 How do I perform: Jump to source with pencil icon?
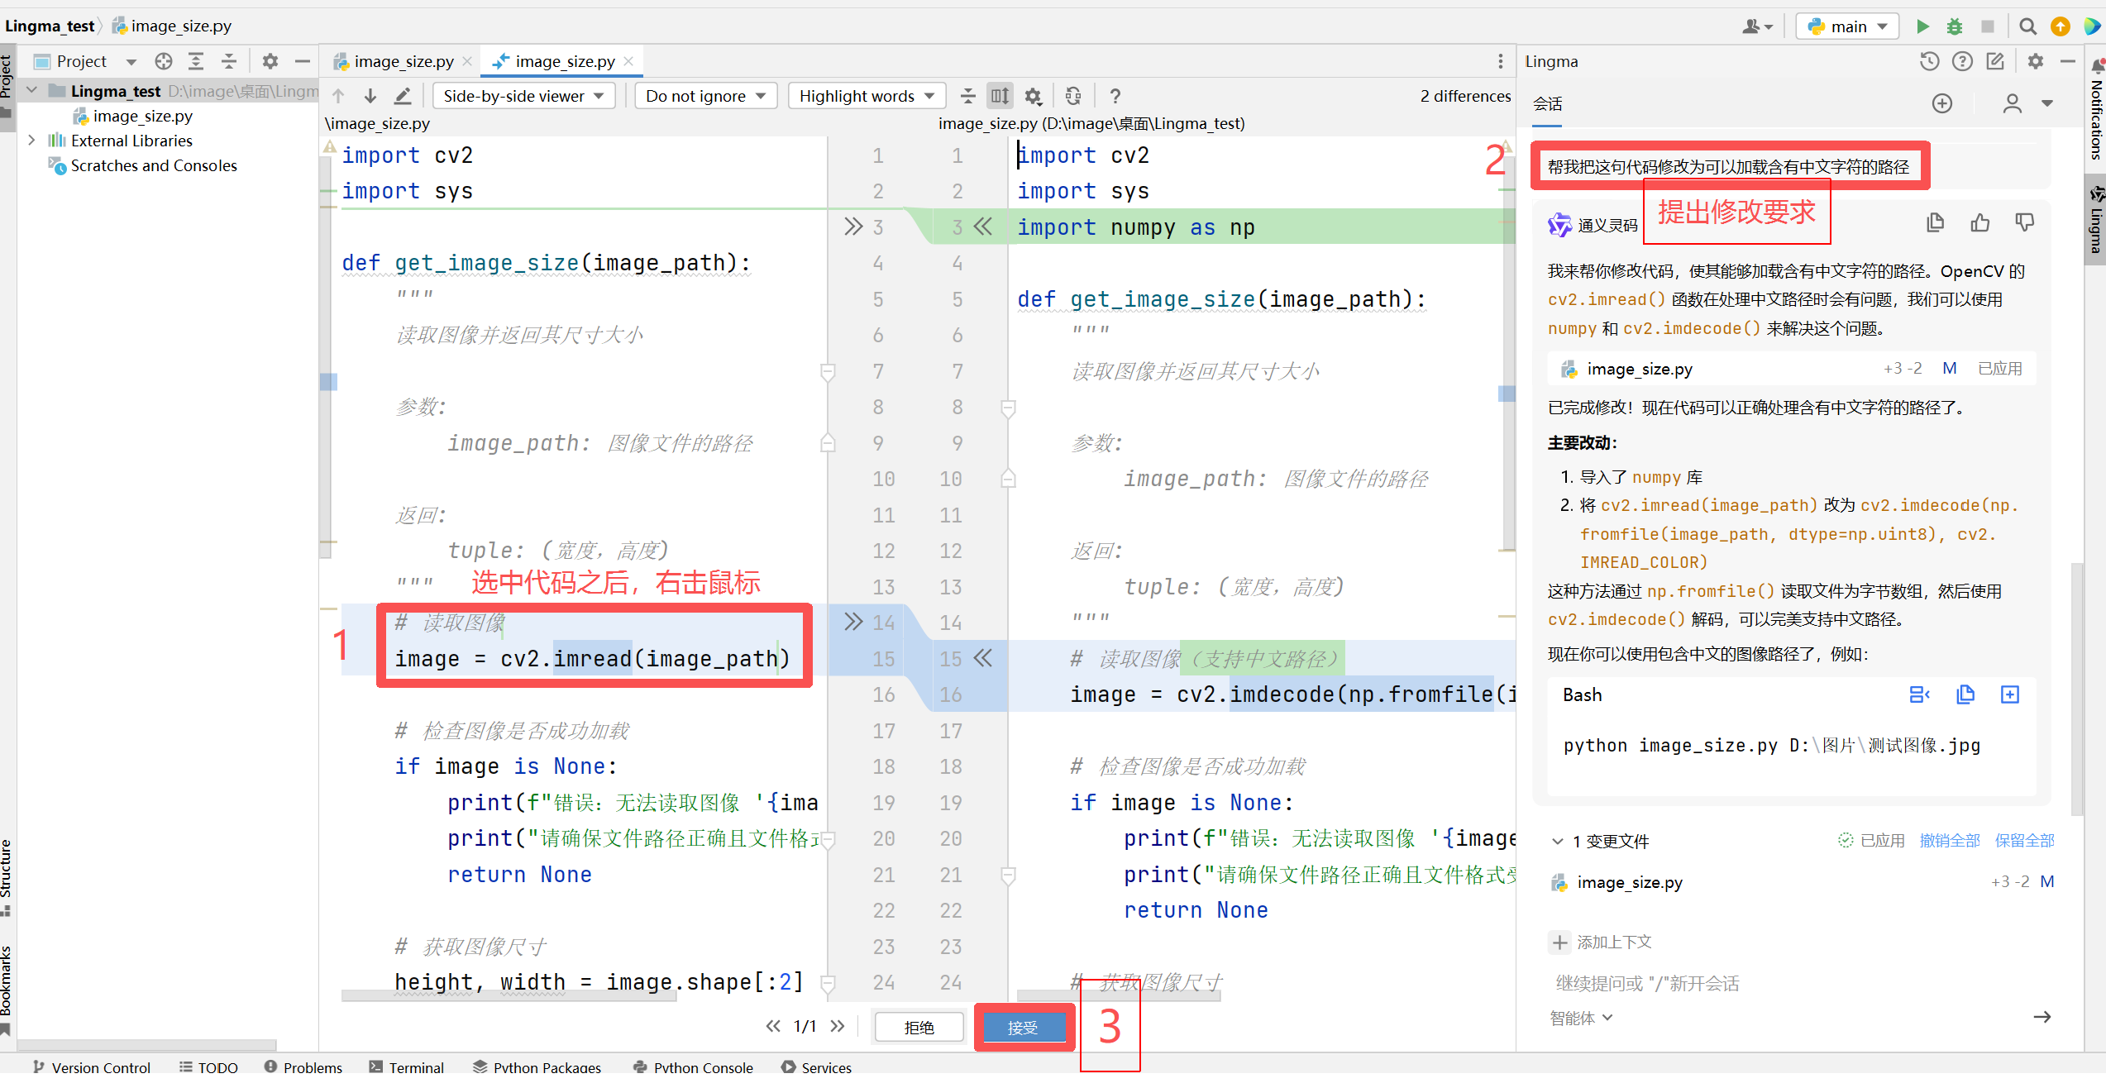[x=403, y=96]
